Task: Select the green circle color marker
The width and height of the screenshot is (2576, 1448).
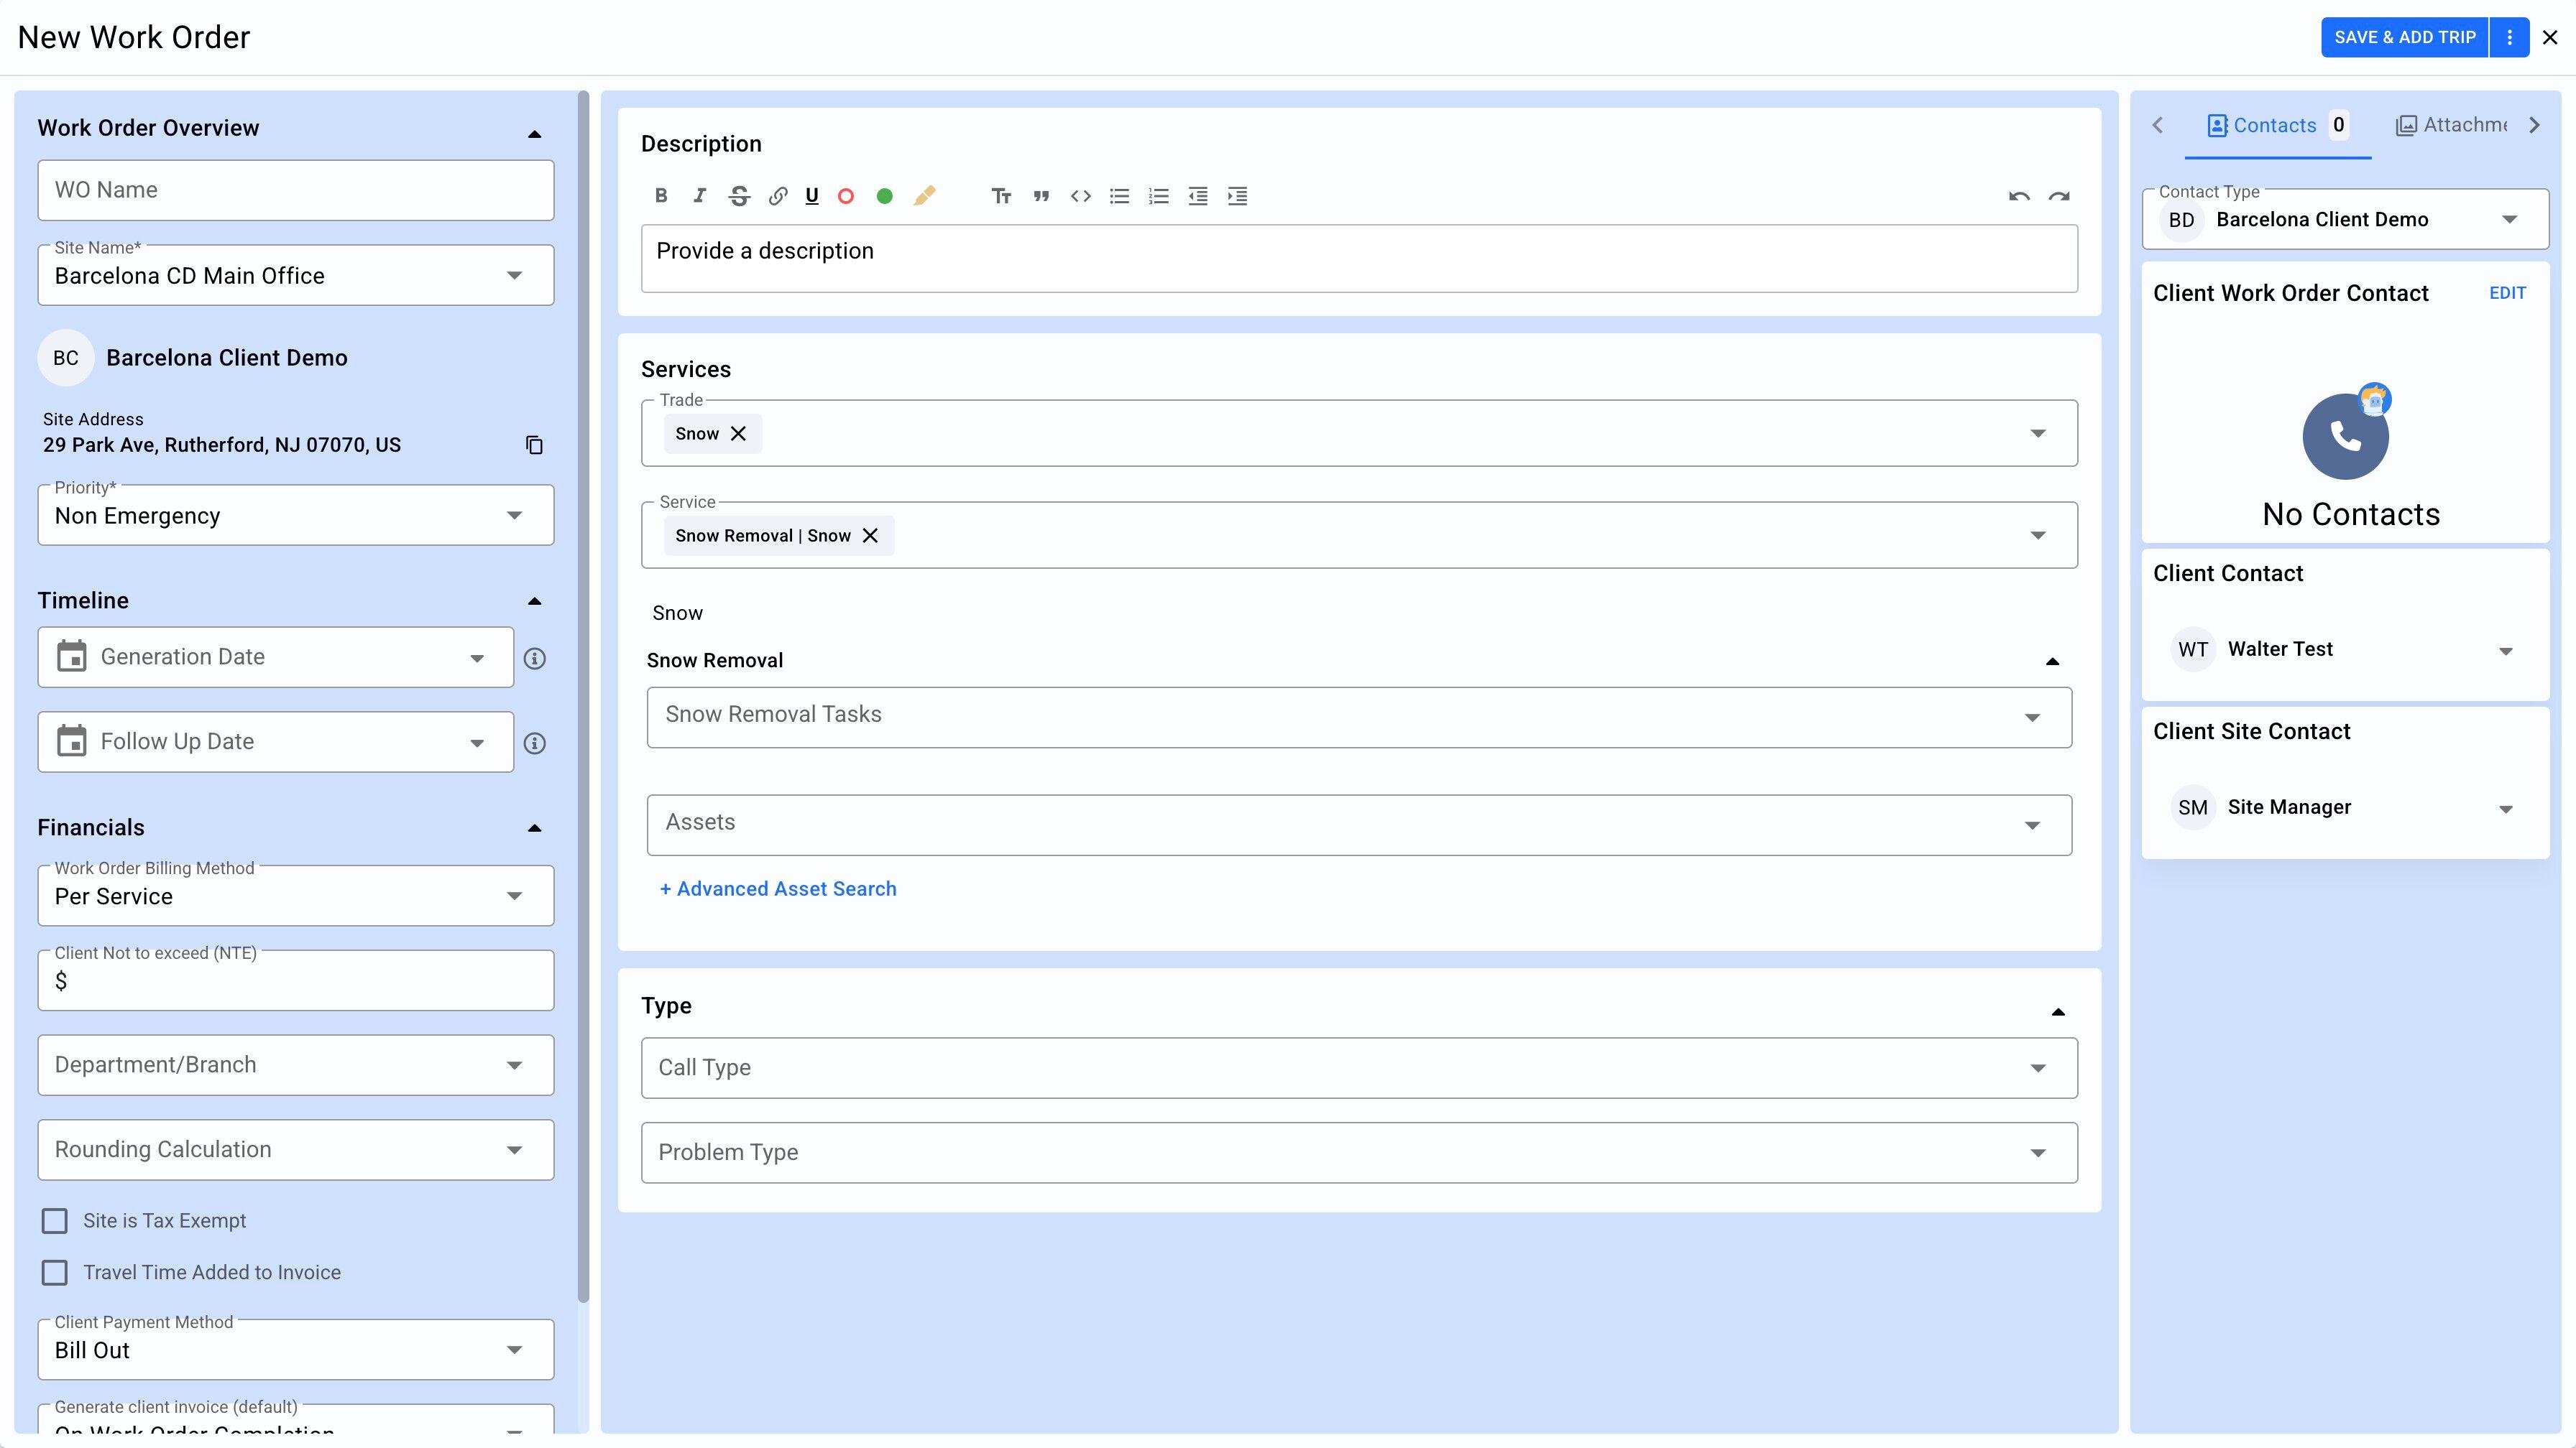Action: (884, 196)
